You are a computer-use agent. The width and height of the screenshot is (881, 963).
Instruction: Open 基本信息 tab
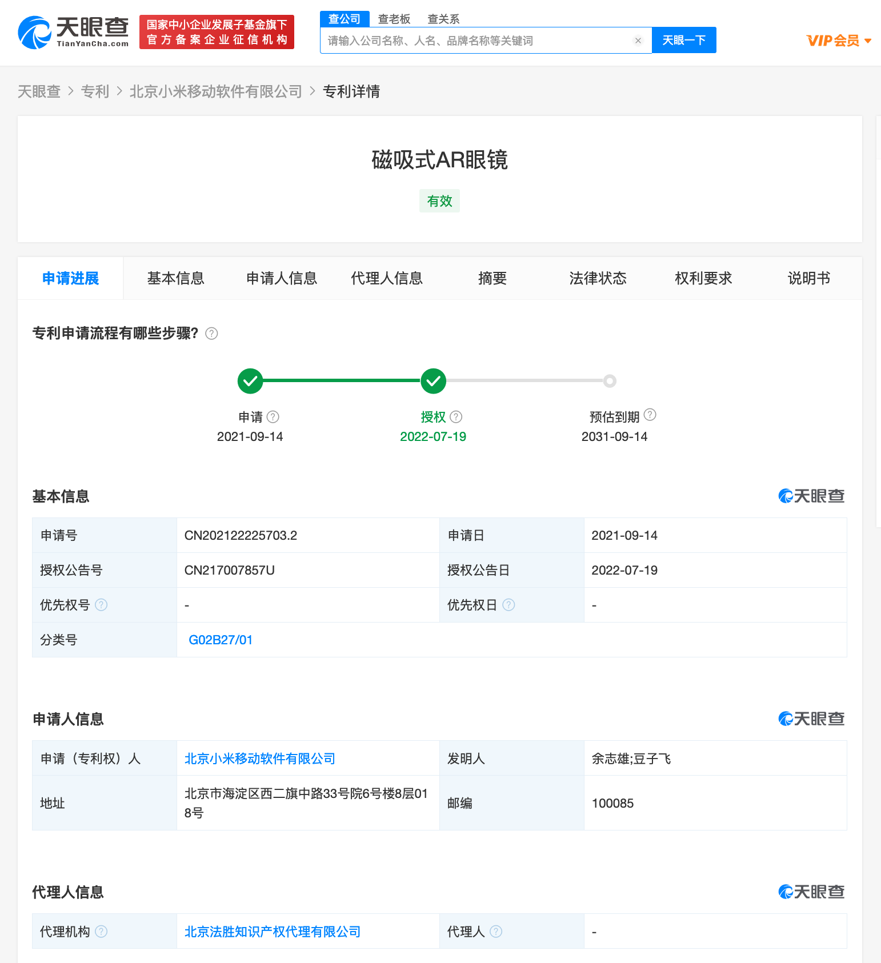[x=176, y=278]
